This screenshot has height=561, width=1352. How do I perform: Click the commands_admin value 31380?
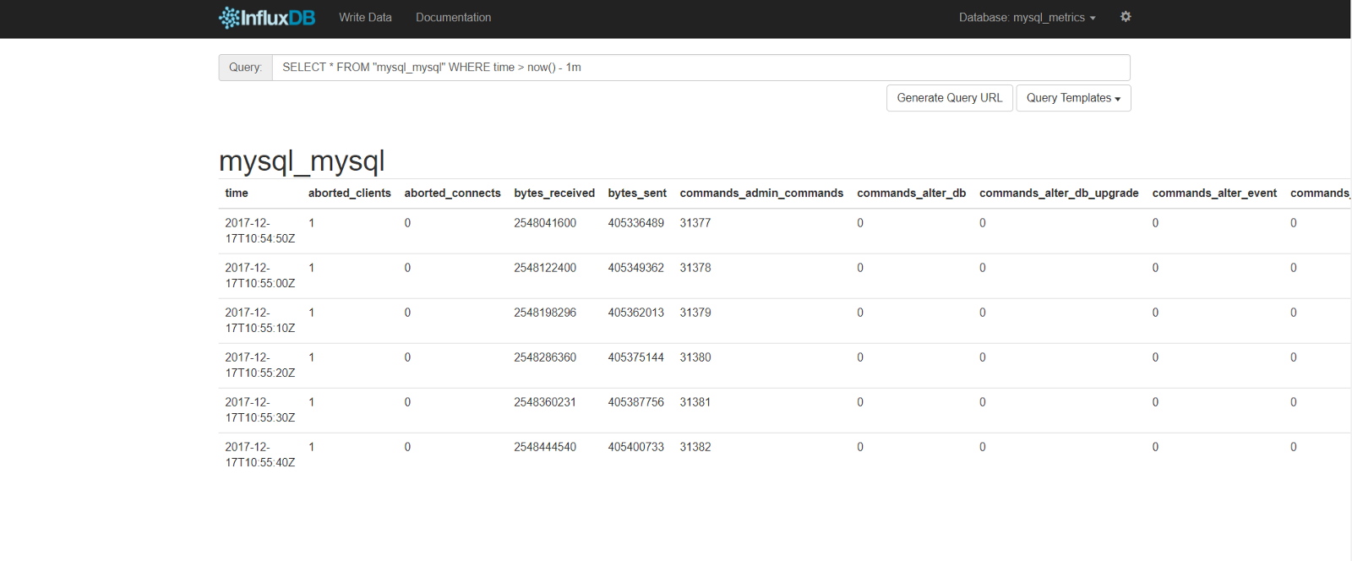[695, 357]
